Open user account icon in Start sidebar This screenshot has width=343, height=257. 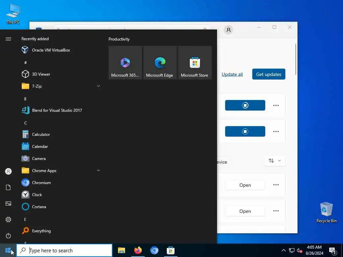8,171
